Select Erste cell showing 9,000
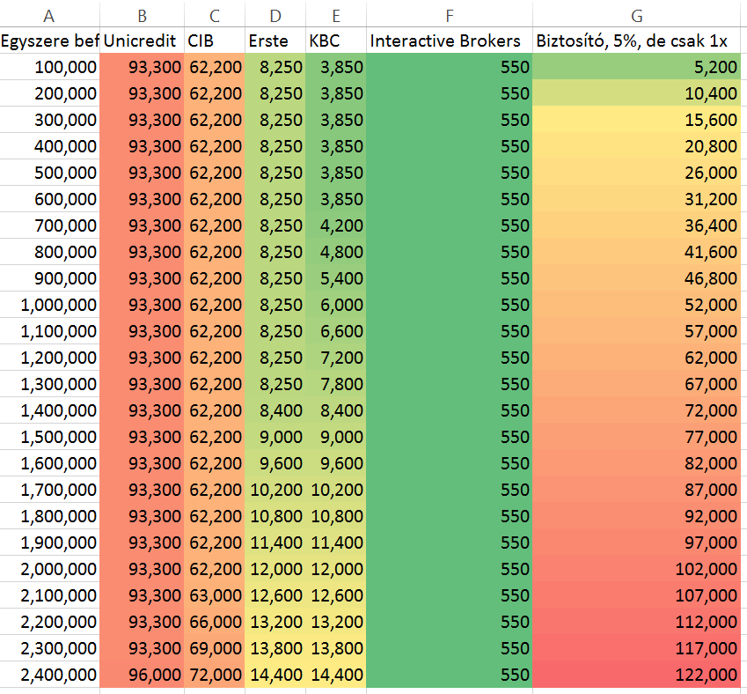 point(275,437)
